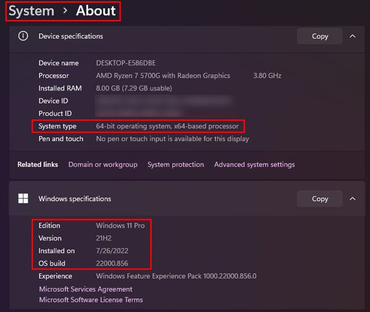Select the Windows 11 Pro edition value

tap(120, 226)
